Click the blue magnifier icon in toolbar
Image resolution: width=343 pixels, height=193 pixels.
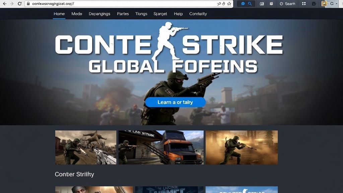(250, 4)
